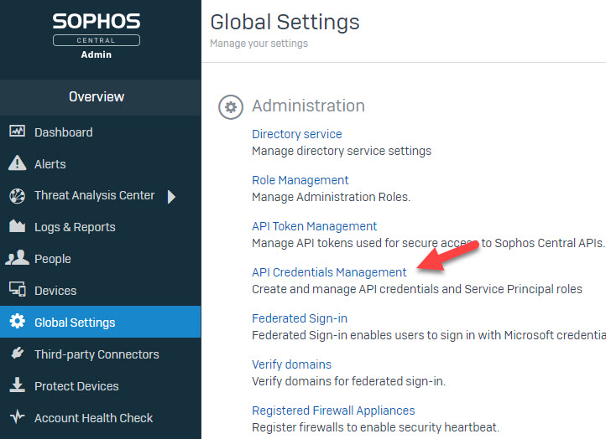This screenshot has height=439, width=606.
Task: Click the People users icon
Action: click(x=17, y=257)
